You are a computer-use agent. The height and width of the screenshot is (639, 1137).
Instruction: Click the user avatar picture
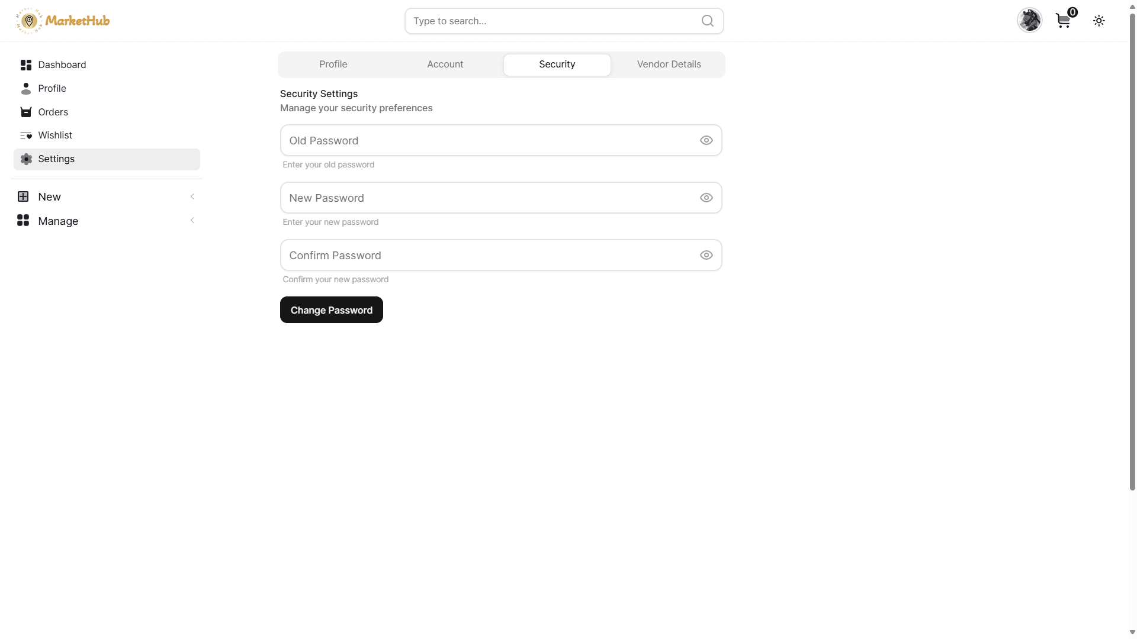click(x=1029, y=21)
